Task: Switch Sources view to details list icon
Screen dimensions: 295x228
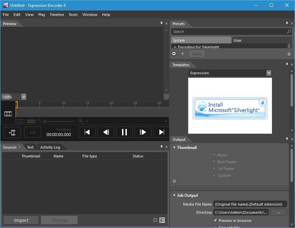Action: (x=162, y=220)
